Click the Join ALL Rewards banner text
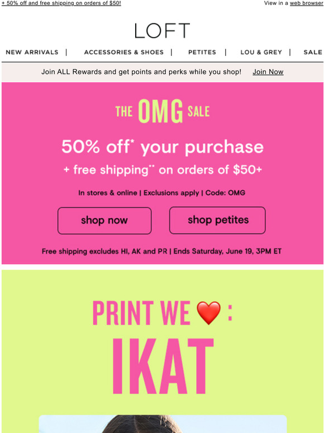The width and height of the screenshot is (324, 433). coord(141,72)
